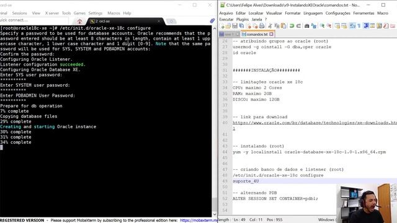Click the paperclip icon in MobaXterm
Viewport: 397px width, 223px height.
[x=212, y=20]
